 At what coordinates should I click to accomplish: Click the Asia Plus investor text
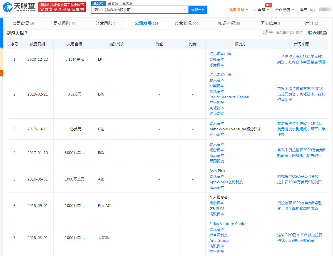click(x=217, y=171)
